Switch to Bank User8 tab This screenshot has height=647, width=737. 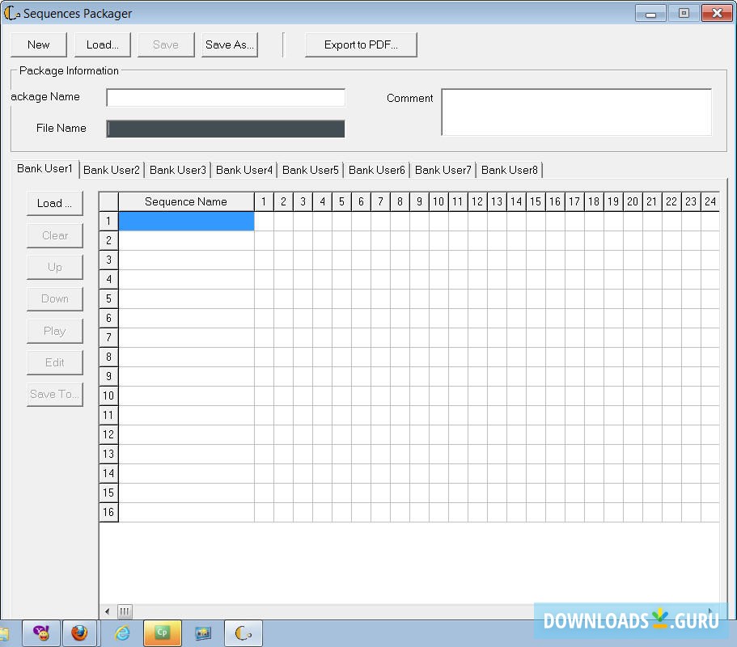point(510,170)
